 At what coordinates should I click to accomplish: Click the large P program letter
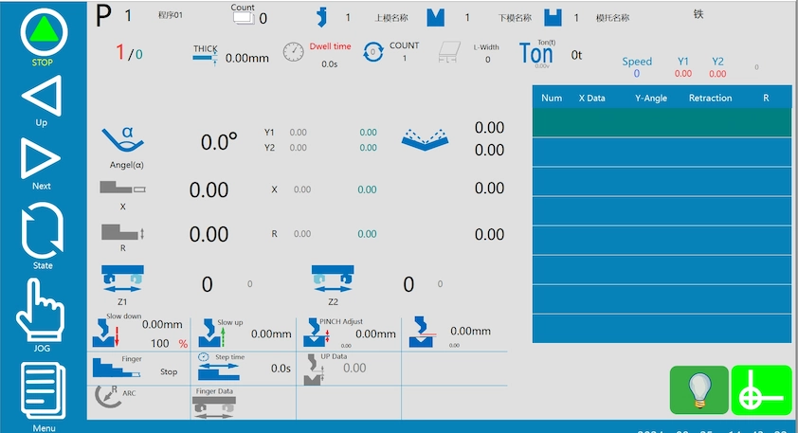(x=103, y=15)
